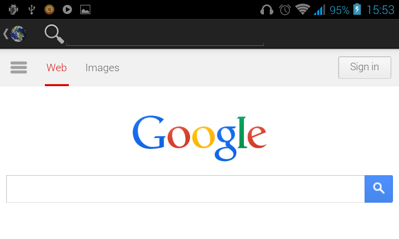Image resolution: width=399 pixels, height=239 pixels.
Task: Tap the magnifying glass in the top bar
Action: point(54,34)
